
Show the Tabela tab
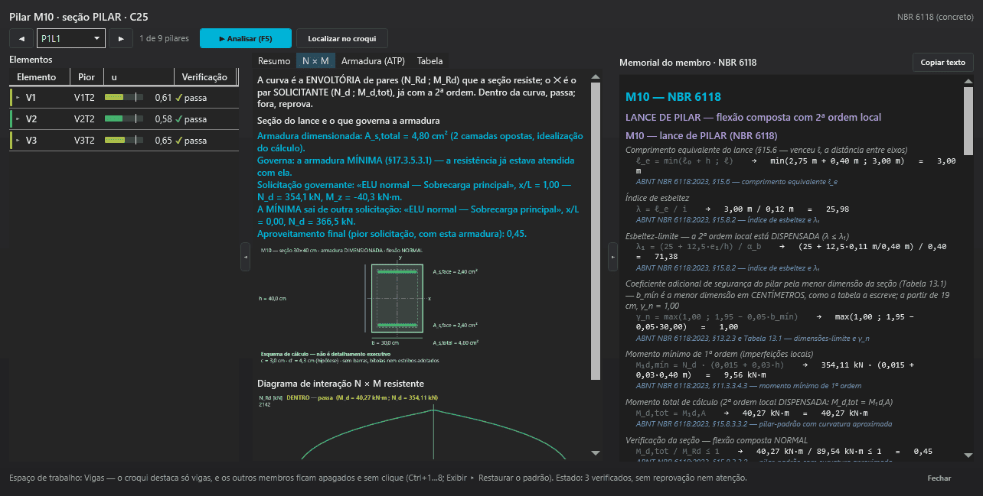coord(429,61)
